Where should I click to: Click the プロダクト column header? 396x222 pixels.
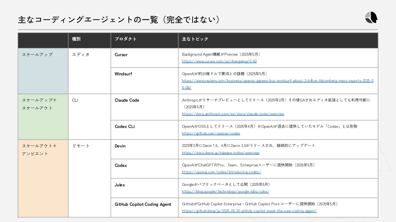coord(144,41)
